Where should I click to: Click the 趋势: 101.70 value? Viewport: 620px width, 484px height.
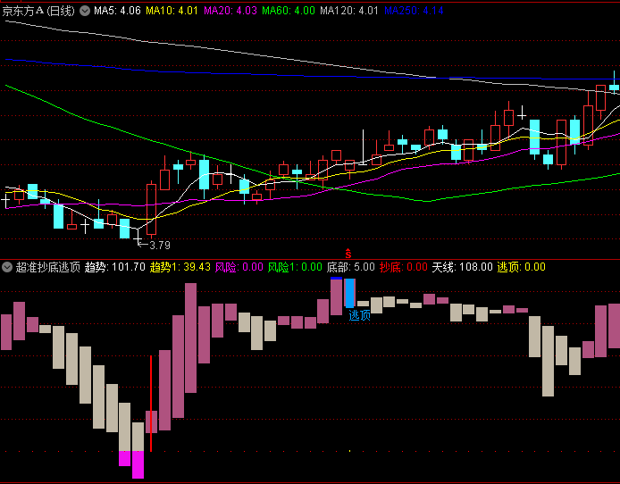[115, 268]
